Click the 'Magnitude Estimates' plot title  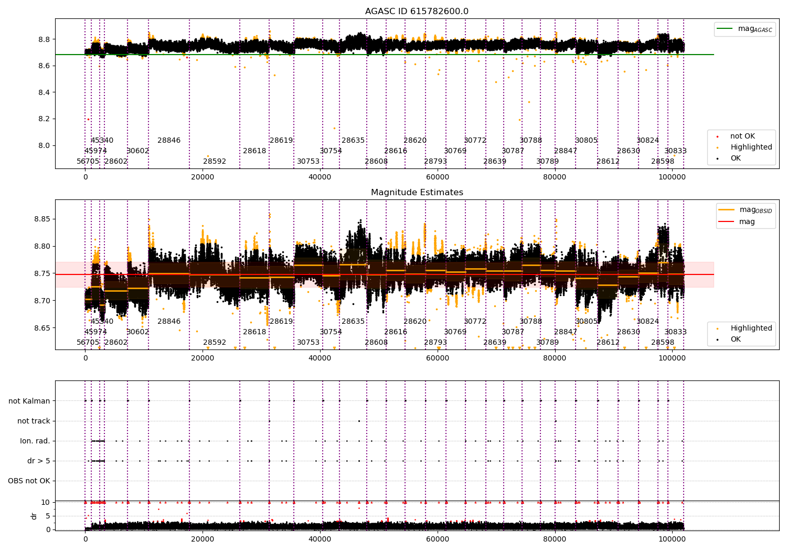coord(417,193)
